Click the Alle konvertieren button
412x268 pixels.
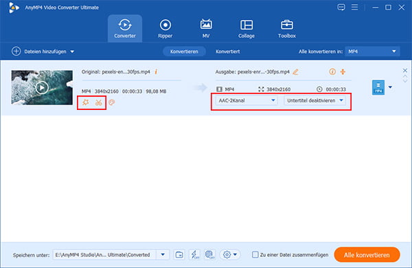coord(367,255)
